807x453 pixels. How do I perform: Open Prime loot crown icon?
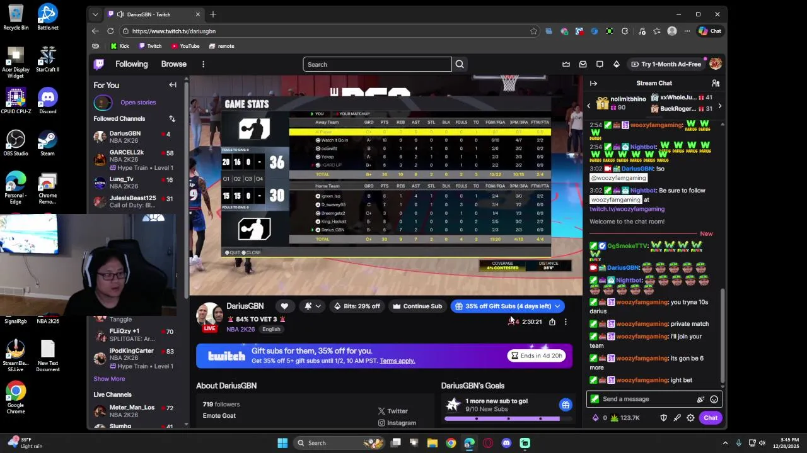tap(566, 64)
